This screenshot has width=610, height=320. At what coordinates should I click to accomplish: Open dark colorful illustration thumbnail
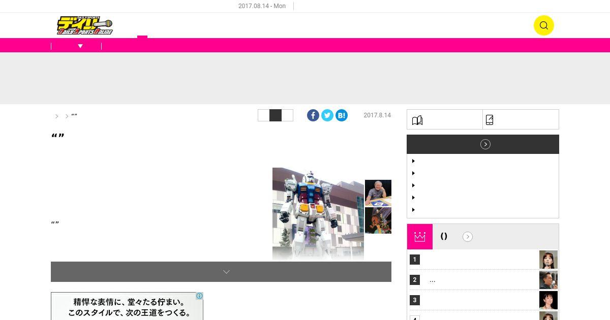point(378,220)
